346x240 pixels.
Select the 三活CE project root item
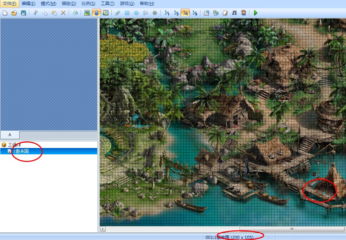click(15, 145)
